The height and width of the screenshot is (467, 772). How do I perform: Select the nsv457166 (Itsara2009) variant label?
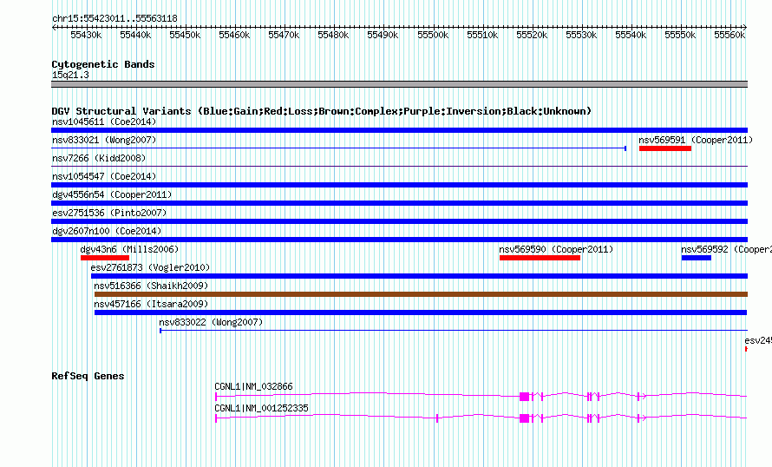(151, 304)
